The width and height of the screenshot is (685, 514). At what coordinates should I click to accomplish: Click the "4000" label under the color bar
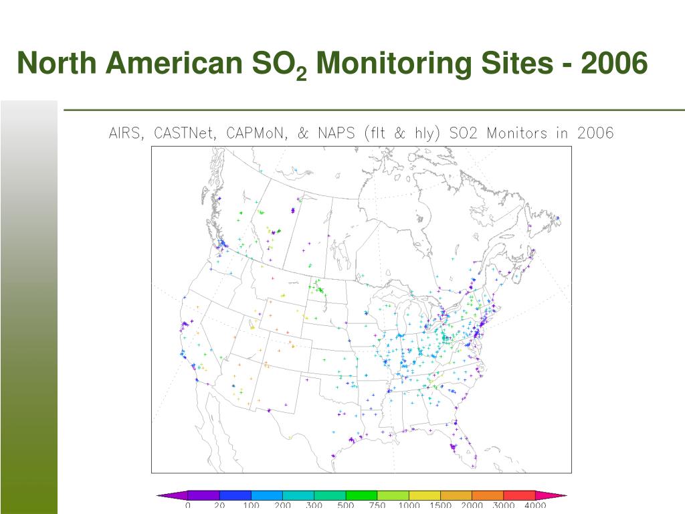coord(536,505)
